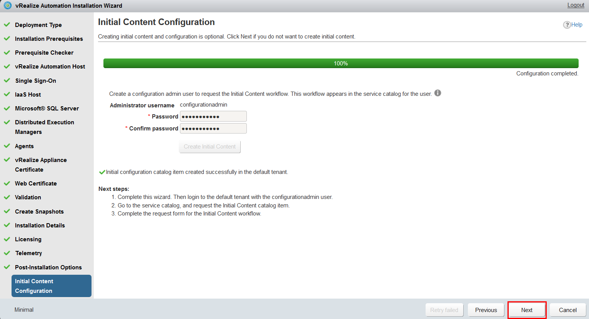Open vRealize Appliance Certificate step
The height and width of the screenshot is (319, 589).
tap(41, 165)
